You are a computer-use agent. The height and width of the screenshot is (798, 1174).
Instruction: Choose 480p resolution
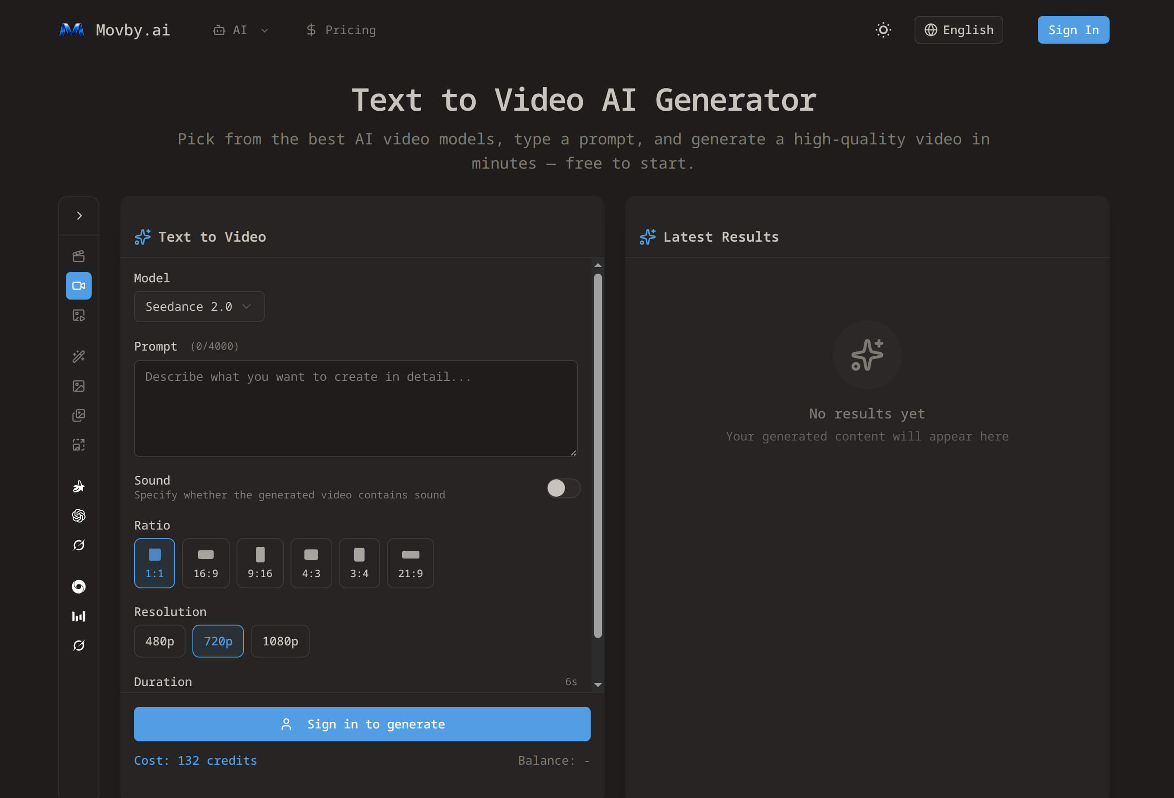click(x=160, y=642)
